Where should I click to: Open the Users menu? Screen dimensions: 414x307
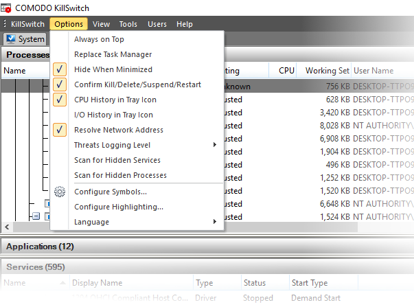click(x=157, y=24)
